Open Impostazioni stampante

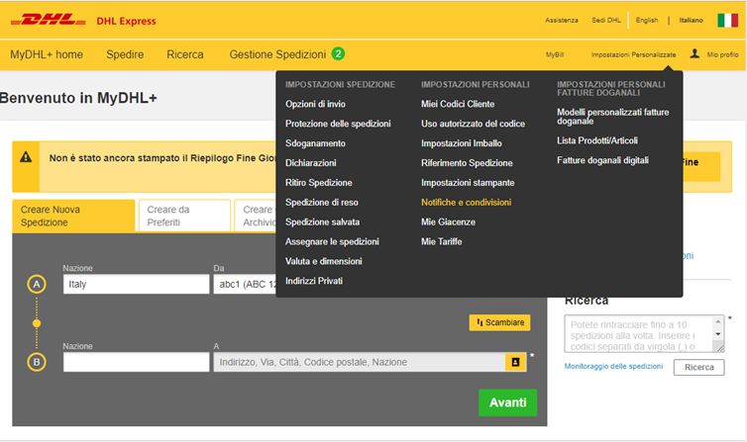click(468, 183)
